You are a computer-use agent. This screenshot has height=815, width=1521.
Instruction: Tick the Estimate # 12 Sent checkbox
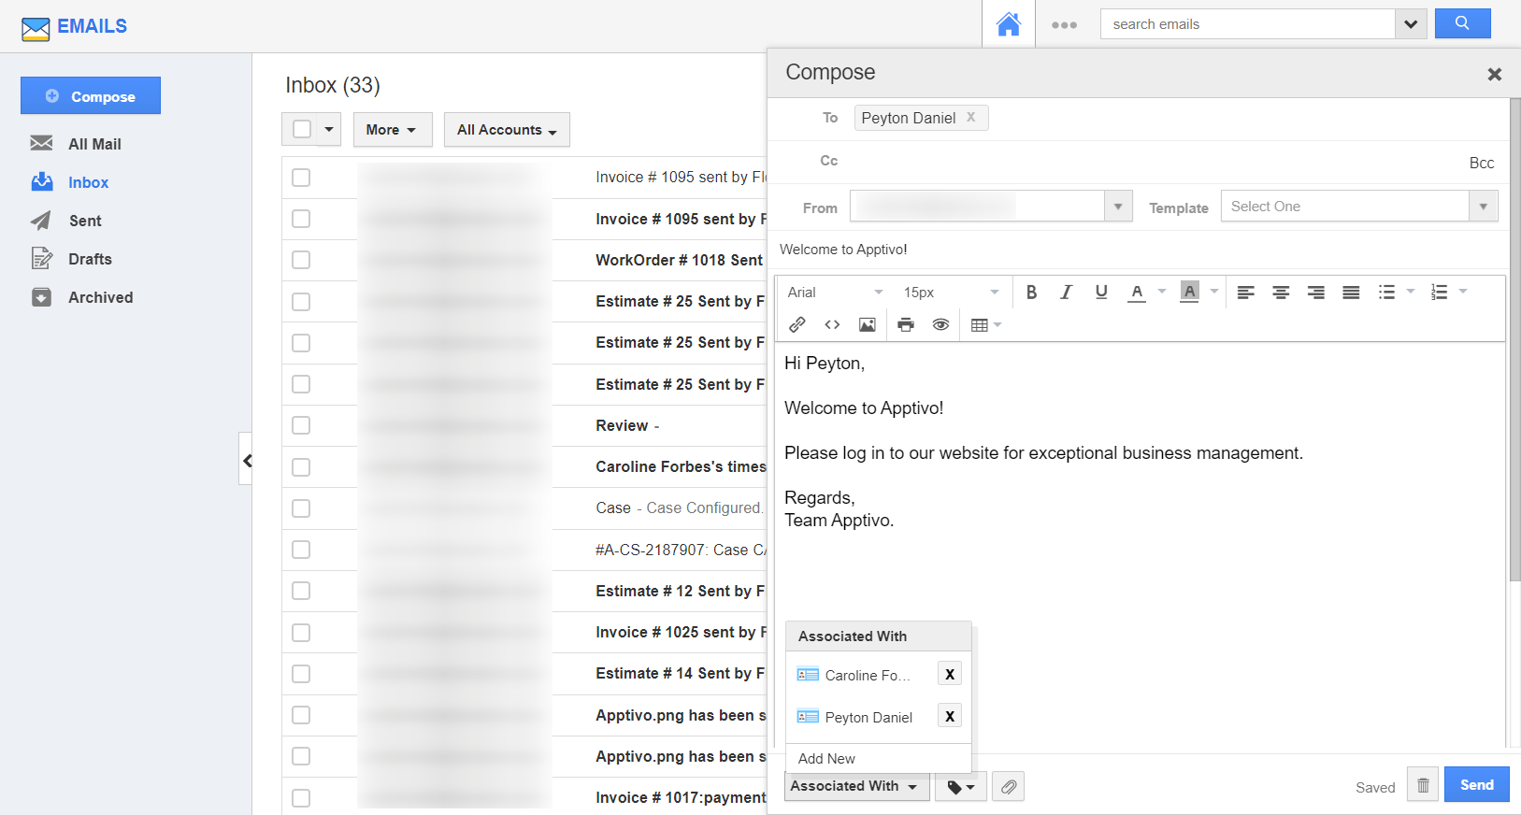[x=301, y=591]
